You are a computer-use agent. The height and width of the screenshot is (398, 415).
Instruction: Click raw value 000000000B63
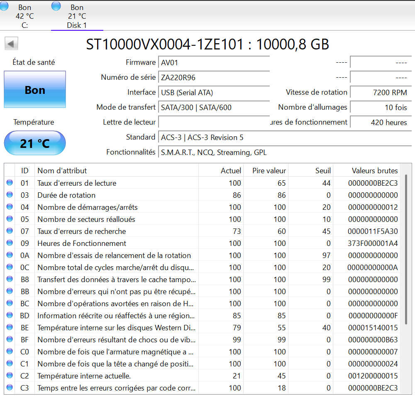(373, 340)
